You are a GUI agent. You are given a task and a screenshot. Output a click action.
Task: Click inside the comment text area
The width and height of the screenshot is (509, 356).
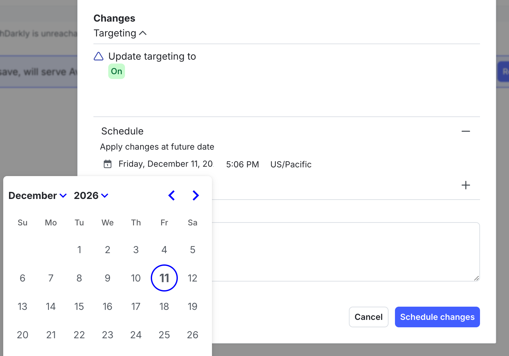[345, 252]
